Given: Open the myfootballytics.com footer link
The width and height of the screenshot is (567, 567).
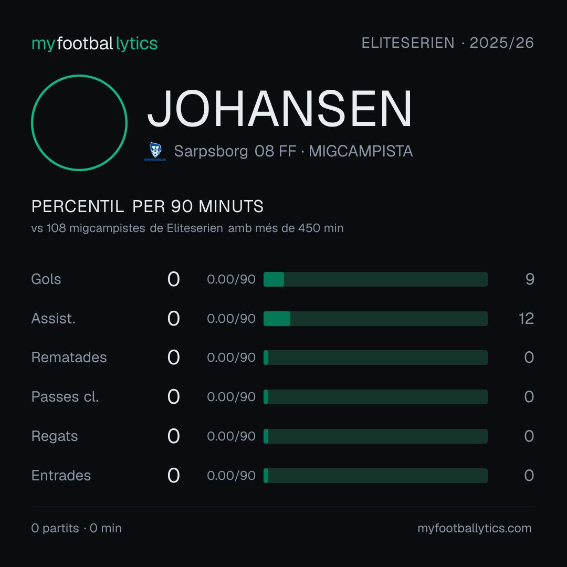Looking at the screenshot, I should 475,528.
